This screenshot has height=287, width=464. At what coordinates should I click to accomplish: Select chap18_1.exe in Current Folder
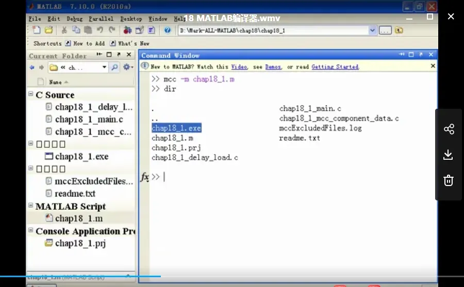(x=77, y=156)
